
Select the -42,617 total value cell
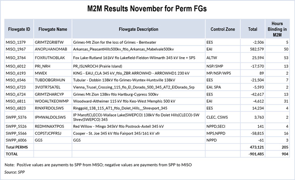click(255, 95)
